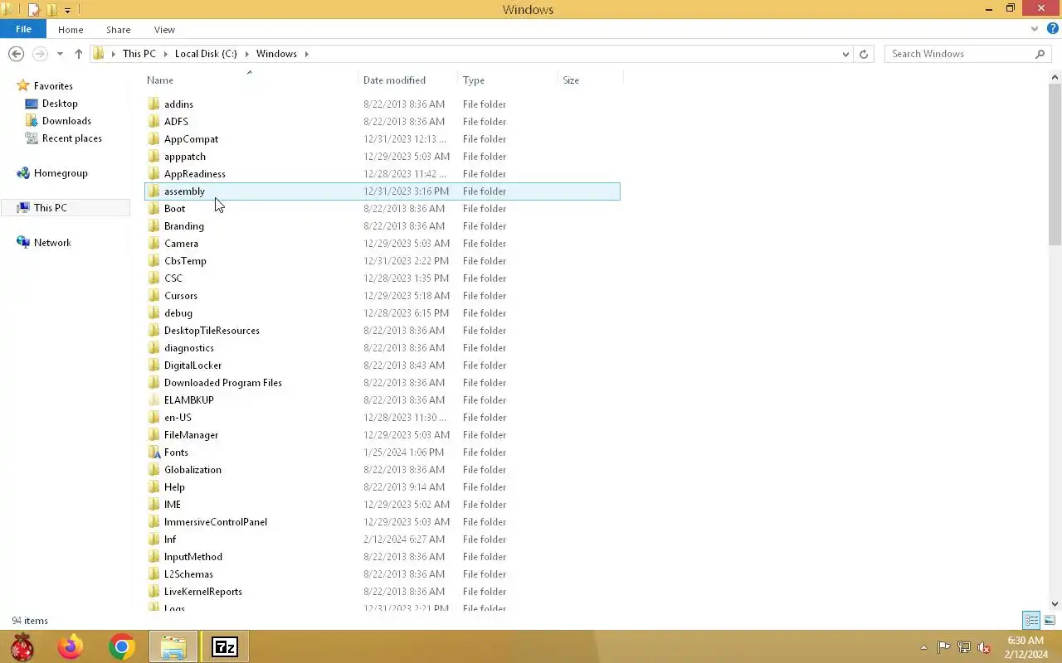Click the ELAMBKUP folder icon
1062x663 pixels.
click(153, 399)
